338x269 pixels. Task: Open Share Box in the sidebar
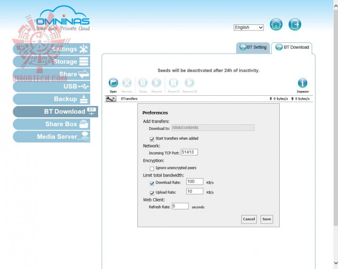click(51, 124)
